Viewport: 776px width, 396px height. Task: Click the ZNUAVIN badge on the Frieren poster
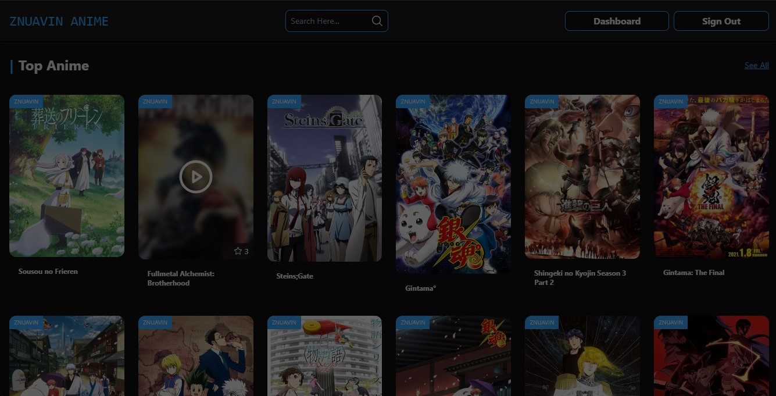pos(26,101)
